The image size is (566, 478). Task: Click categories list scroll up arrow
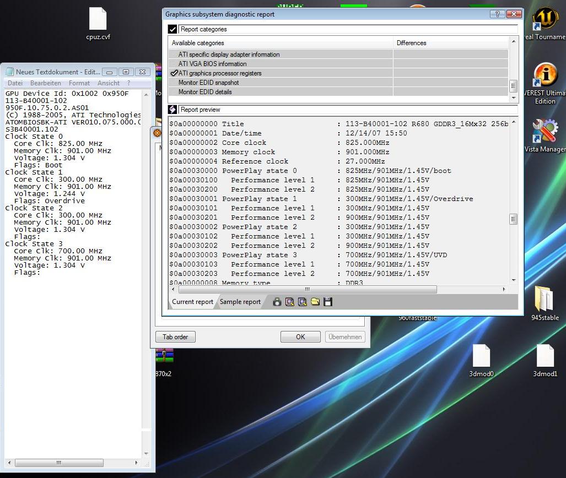click(x=513, y=41)
